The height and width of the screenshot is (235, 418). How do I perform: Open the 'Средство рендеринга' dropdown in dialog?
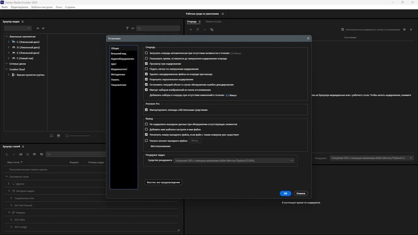pyautogui.click(x=234, y=160)
